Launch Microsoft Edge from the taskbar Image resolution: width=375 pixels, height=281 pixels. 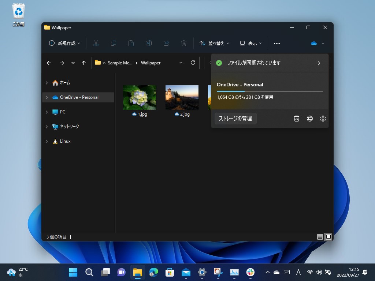153,272
